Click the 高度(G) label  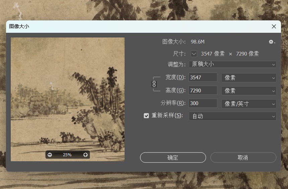click(x=175, y=90)
